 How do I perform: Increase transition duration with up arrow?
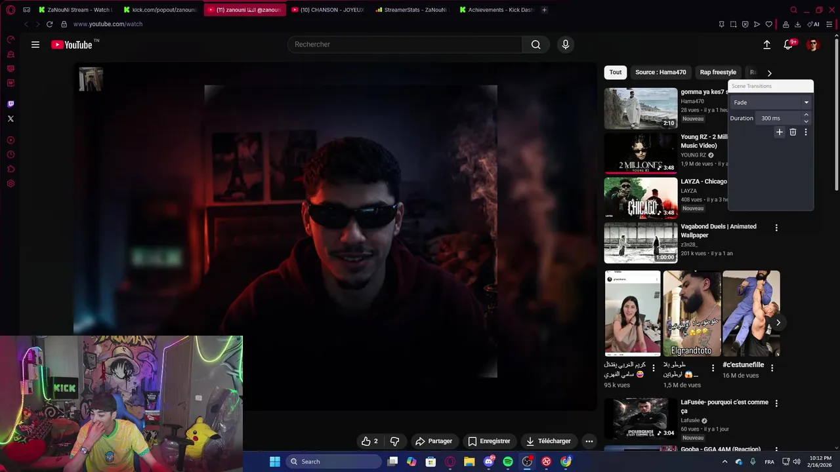pos(807,115)
